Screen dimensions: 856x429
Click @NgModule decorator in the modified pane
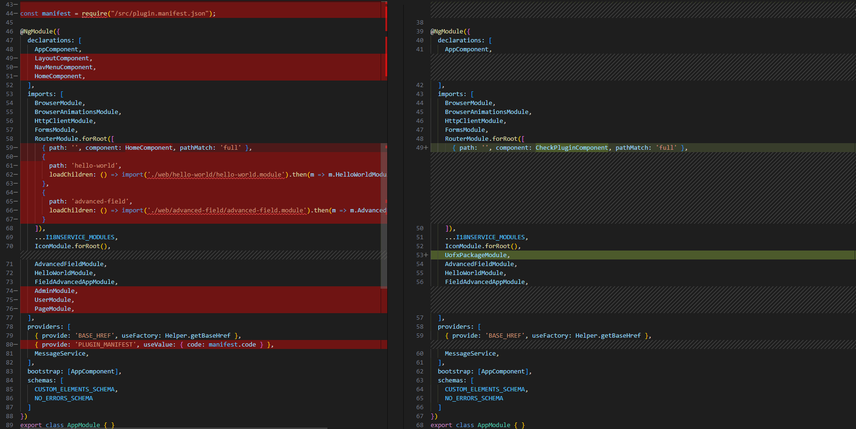point(448,32)
